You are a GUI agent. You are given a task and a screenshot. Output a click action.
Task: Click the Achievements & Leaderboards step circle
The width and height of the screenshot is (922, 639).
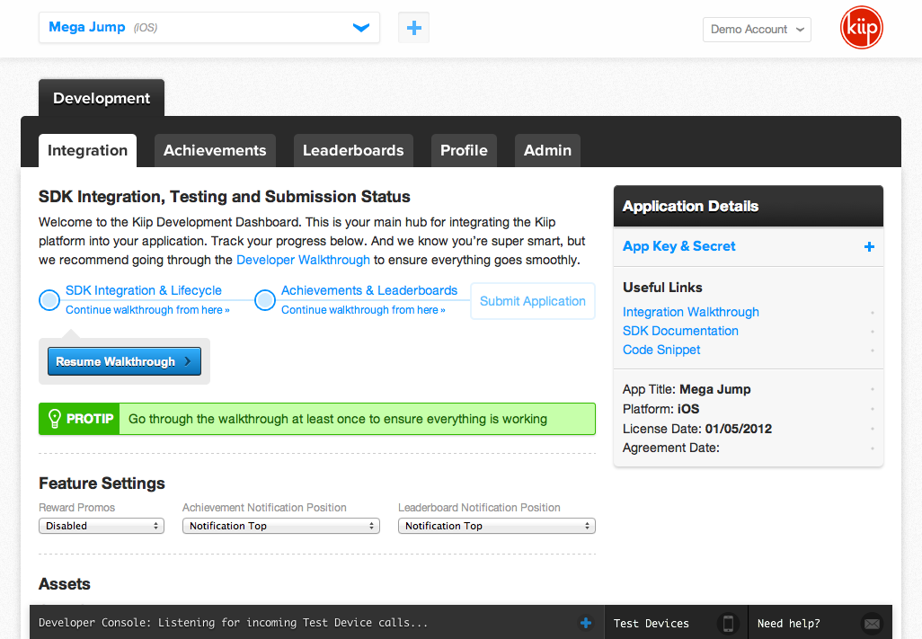265,300
